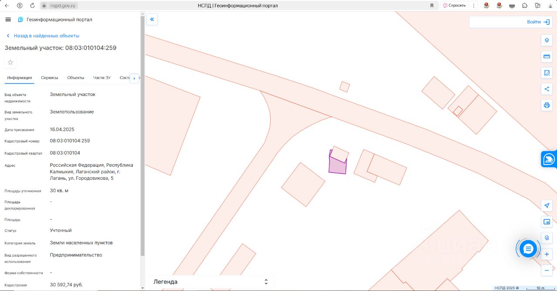Click the cadastral cost 30 592,74 руб.
Screen dimensions: 557x291
click(66, 285)
